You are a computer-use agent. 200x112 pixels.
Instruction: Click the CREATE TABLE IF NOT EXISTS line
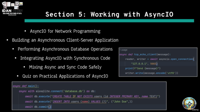point(92,96)
